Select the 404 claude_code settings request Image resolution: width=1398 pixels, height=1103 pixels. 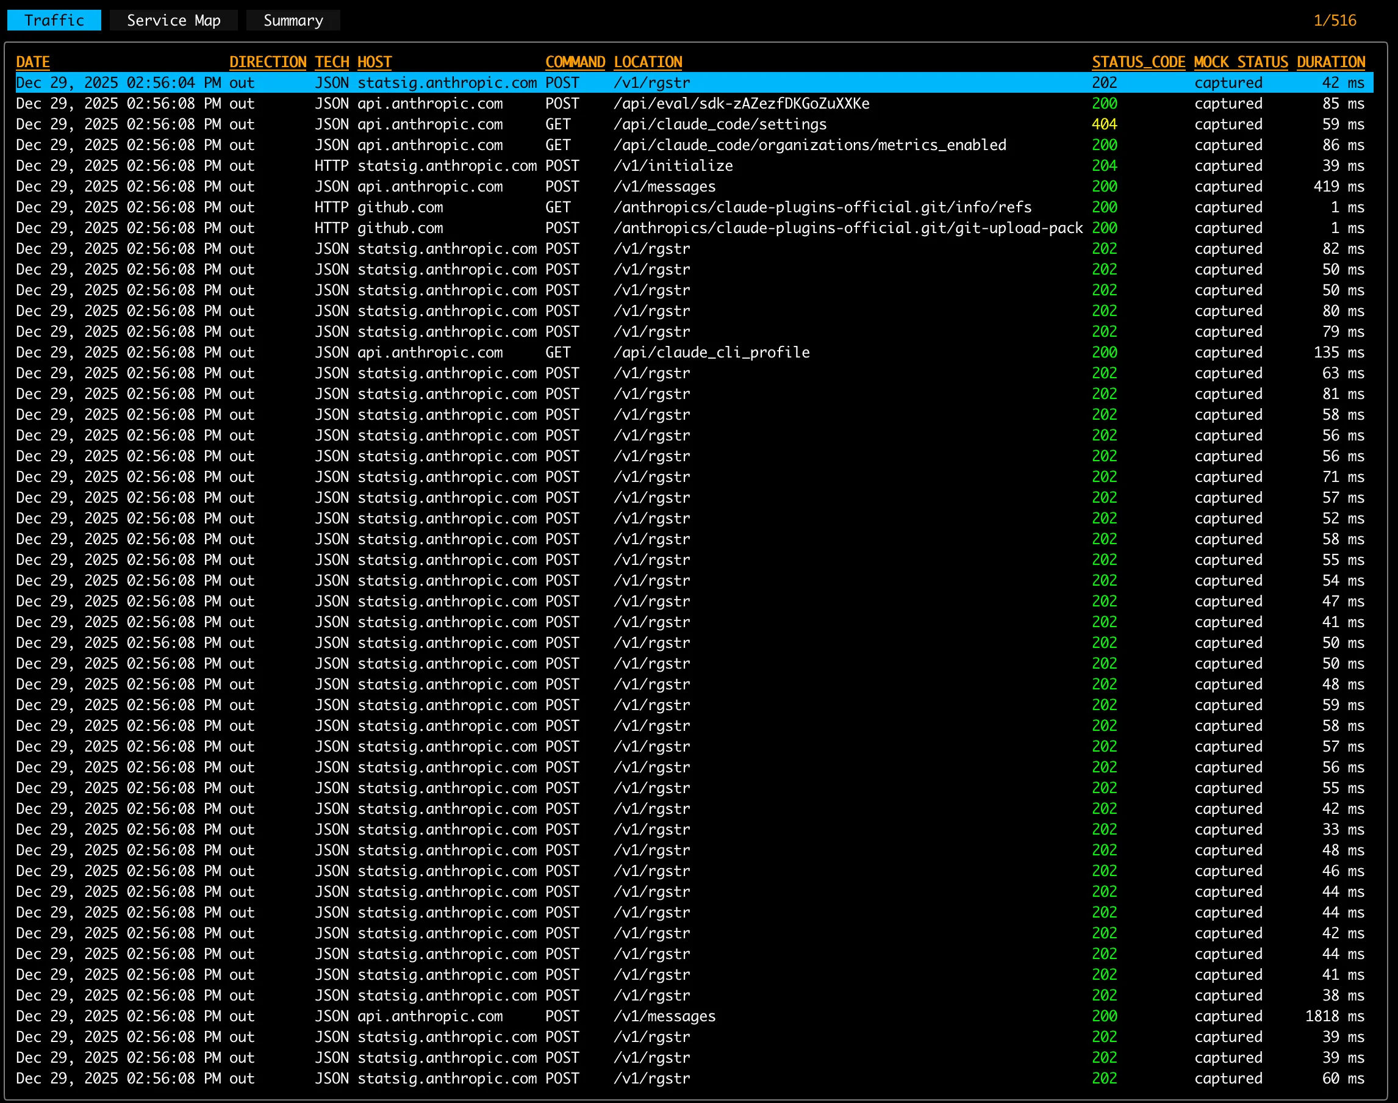coord(646,124)
